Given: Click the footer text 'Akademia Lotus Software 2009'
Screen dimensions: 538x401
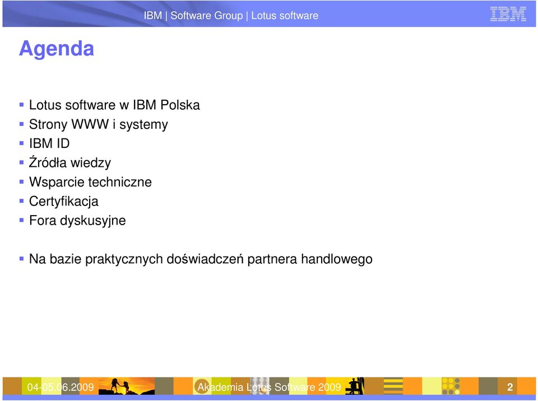Looking at the screenshot, I should pyautogui.click(x=269, y=387).
